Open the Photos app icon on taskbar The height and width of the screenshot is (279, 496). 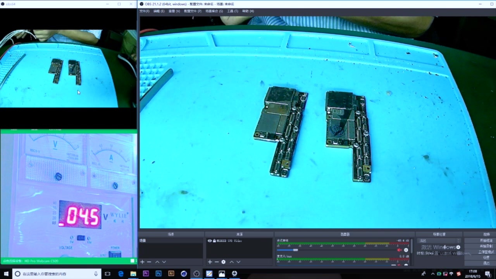tap(222, 274)
